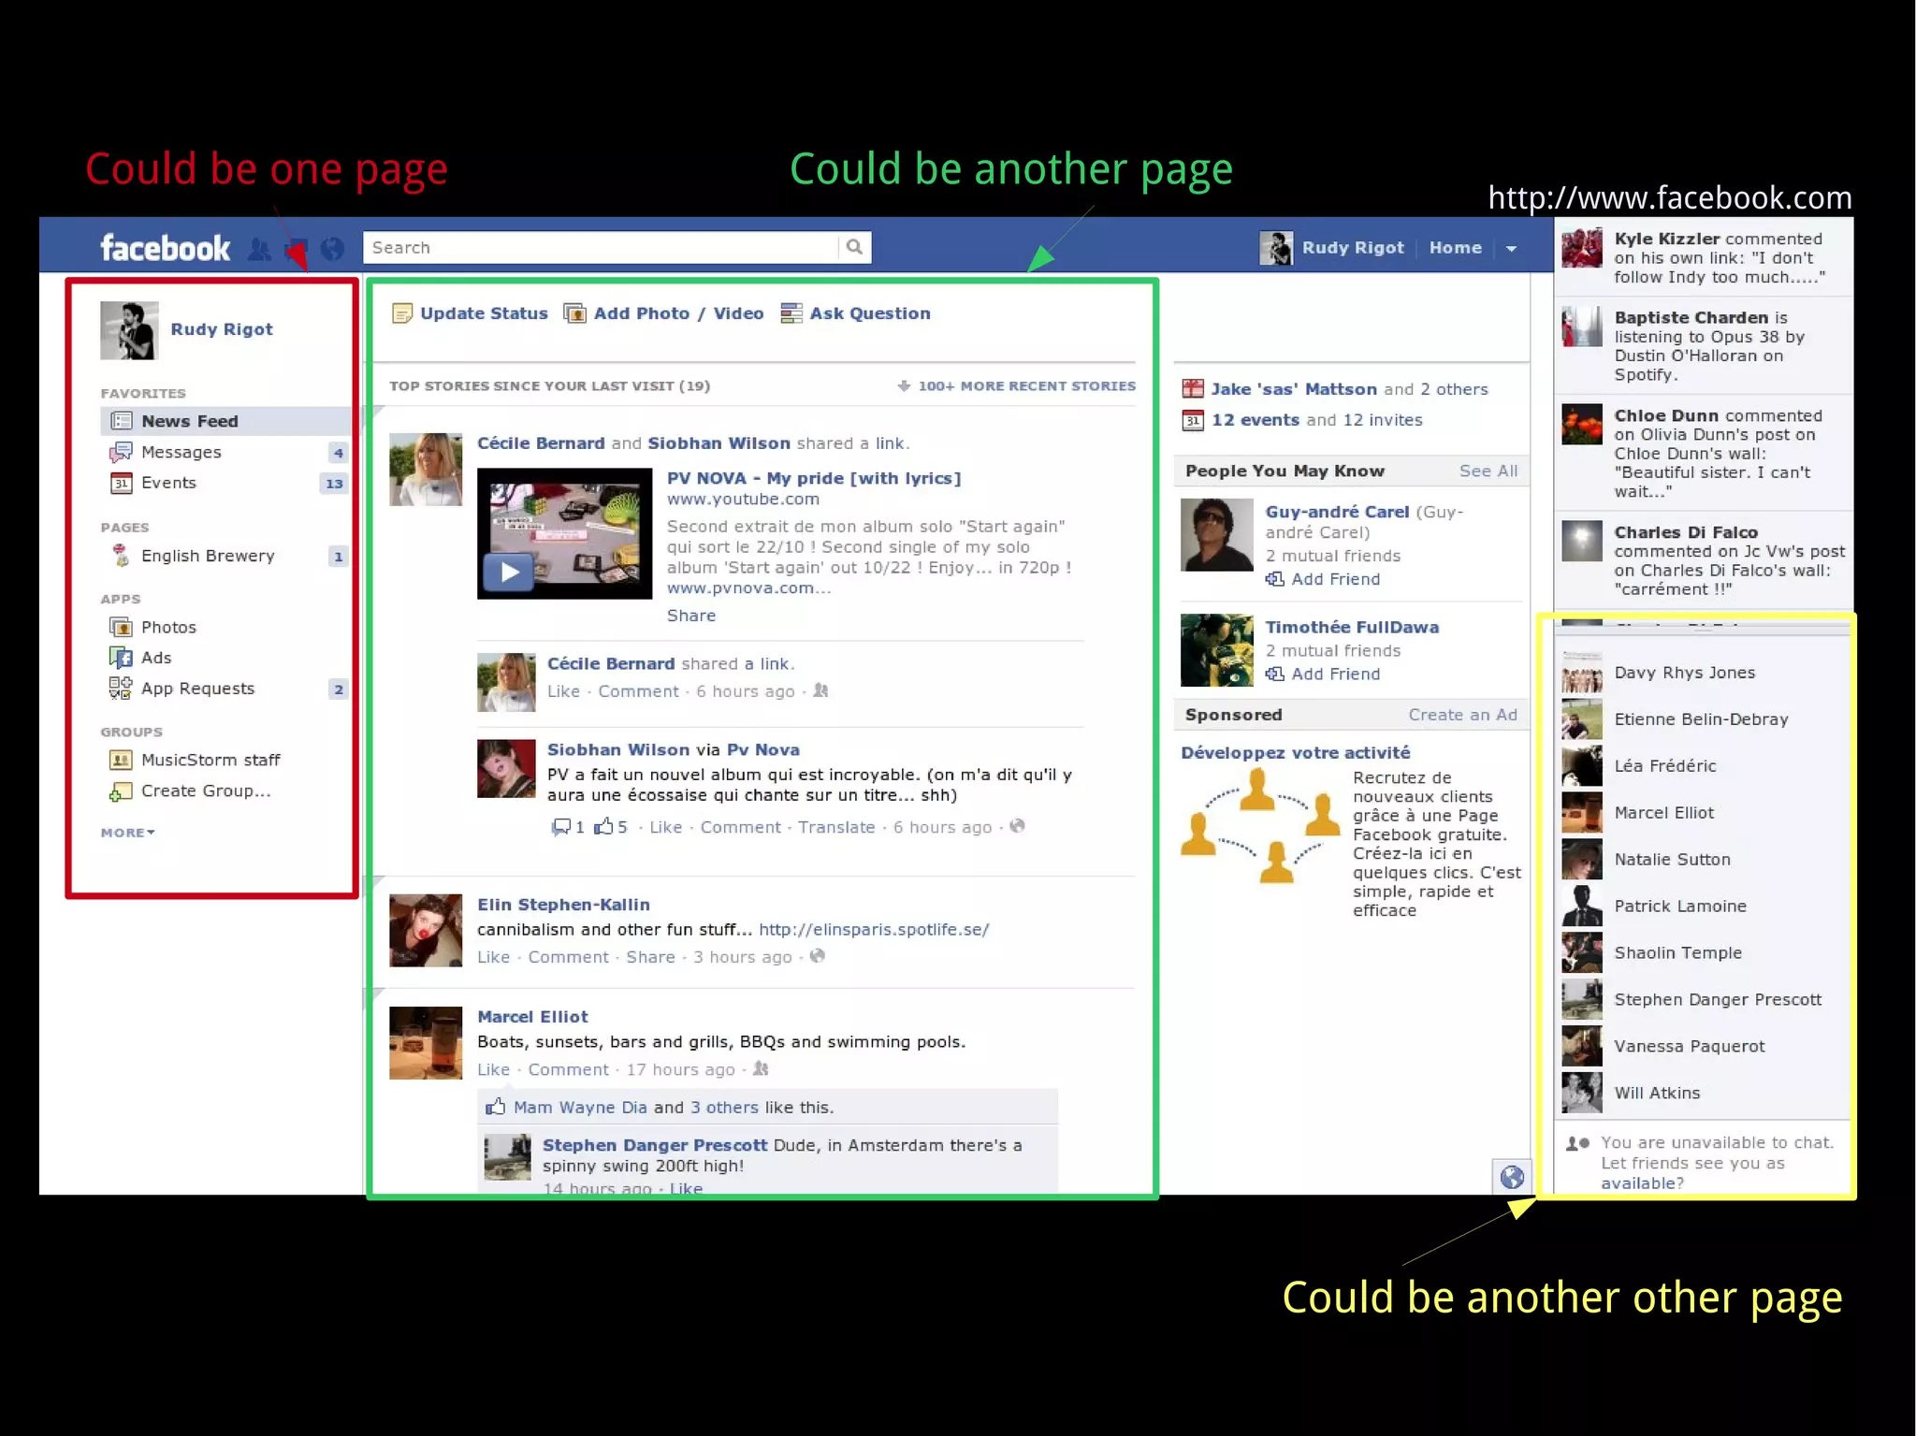This screenshot has height=1436, width=1916.
Task: Click Update Status note icon
Action: tap(402, 313)
